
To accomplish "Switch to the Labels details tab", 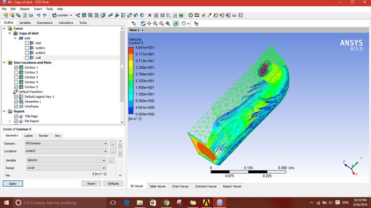I will [28, 136].
